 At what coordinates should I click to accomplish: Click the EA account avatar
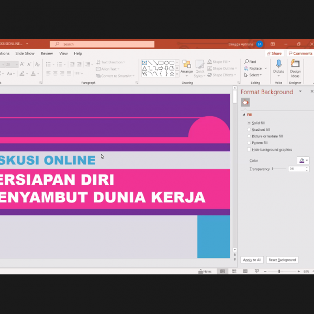[260, 44]
